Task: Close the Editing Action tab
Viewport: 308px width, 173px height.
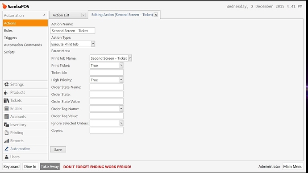Action: pyautogui.click(x=156, y=15)
